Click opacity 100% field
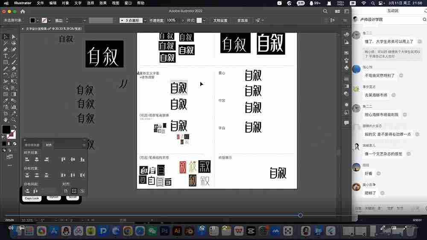The height and width of the screenshot is (240, 427). pos(171,20)
